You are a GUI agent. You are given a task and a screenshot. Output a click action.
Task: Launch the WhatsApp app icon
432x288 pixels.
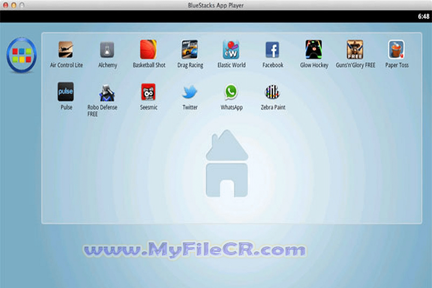click(x=231, y=92)
